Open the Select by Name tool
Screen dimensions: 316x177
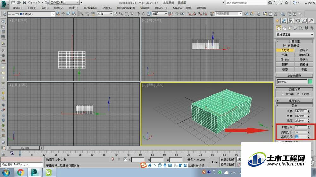[x=121, y=14]
